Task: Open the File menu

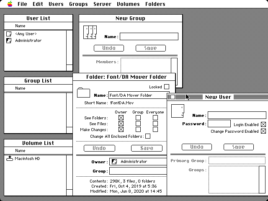Action: (x=22, y=4)
